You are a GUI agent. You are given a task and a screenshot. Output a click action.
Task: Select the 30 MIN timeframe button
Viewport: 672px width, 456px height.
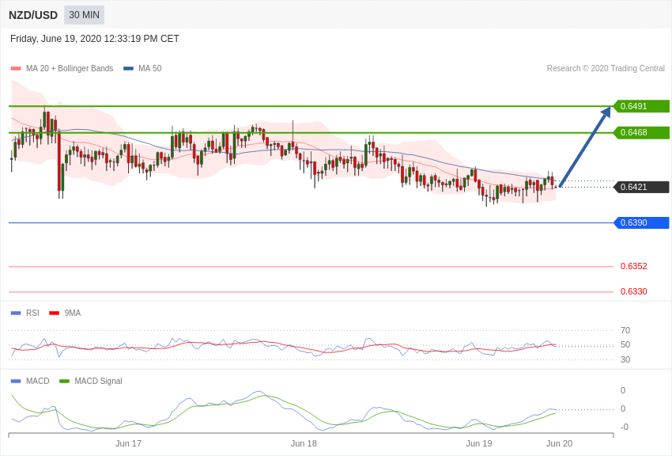pos(84,15)
